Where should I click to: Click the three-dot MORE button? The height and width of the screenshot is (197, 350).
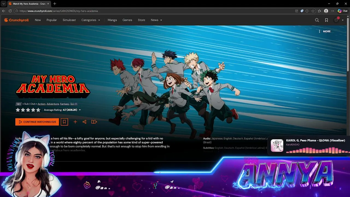324,31
